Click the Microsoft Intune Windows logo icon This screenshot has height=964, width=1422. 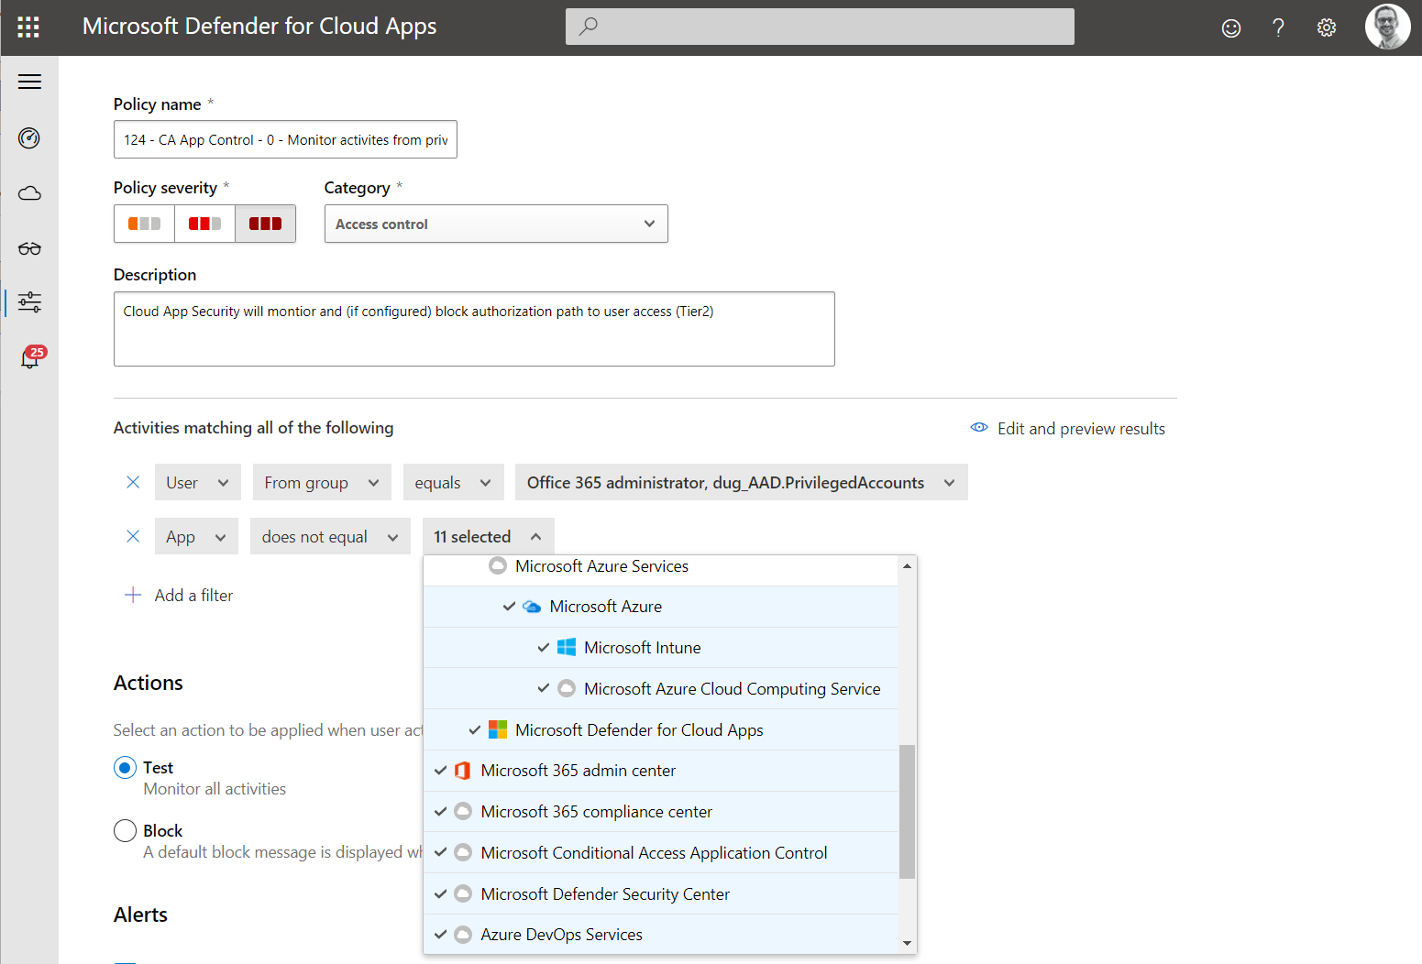(x=567, y=647)
